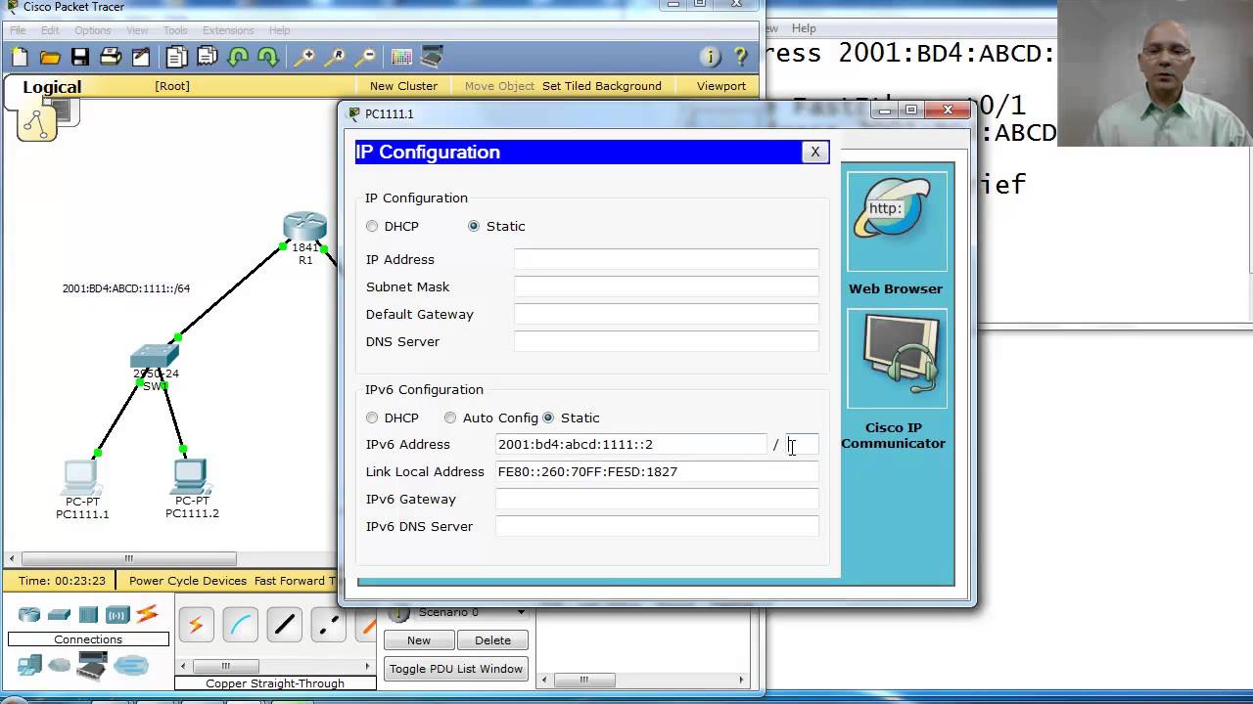Open the Edit menu

[50, 30]
